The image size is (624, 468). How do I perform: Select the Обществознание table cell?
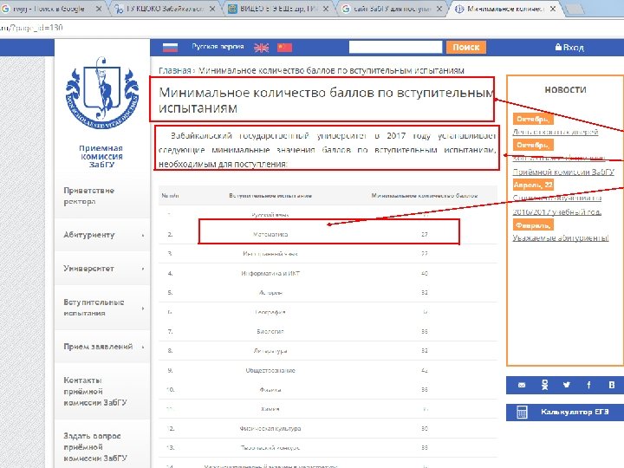[270, 371]
